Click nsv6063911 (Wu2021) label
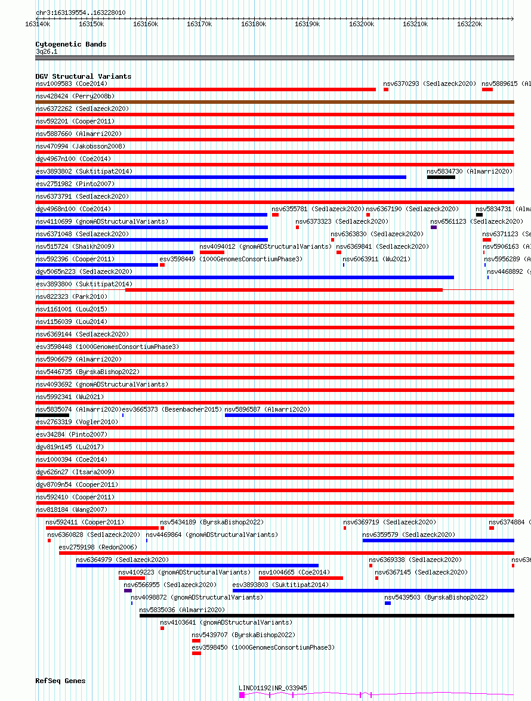Viewport: 531px width, 701px height. (x=376, y=259)
